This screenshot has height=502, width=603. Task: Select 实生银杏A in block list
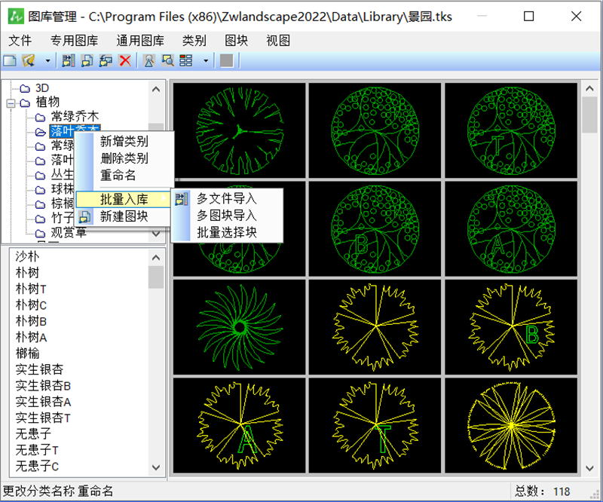43,402
